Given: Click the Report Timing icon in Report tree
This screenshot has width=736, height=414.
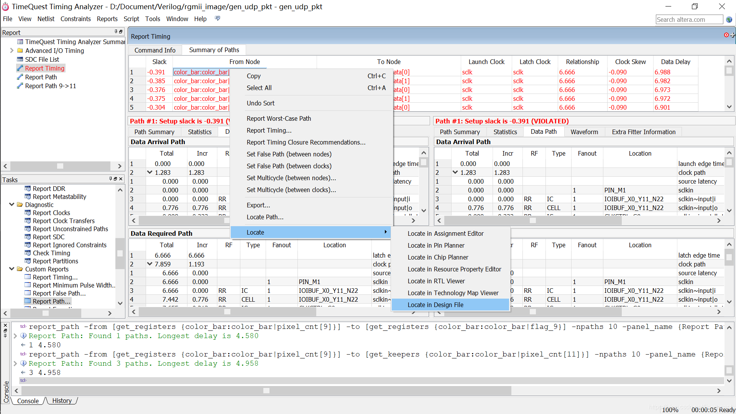Looking at the screenshot, I should (x=20, y=68).
